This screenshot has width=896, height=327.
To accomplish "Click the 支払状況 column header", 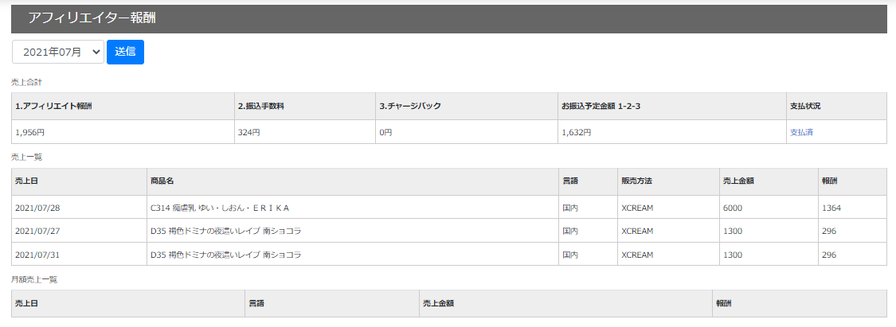I will coord(805,106).
